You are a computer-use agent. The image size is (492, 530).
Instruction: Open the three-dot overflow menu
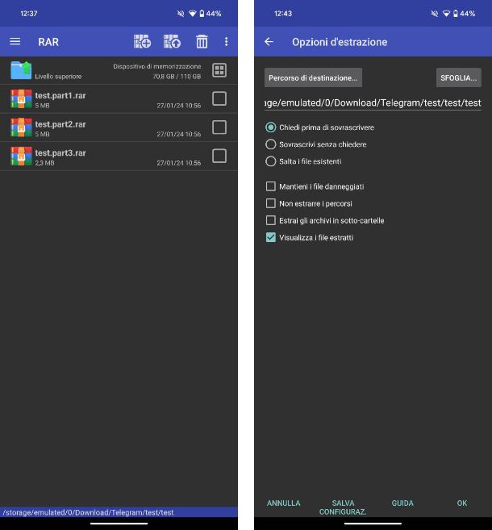(x=226, y=42)
